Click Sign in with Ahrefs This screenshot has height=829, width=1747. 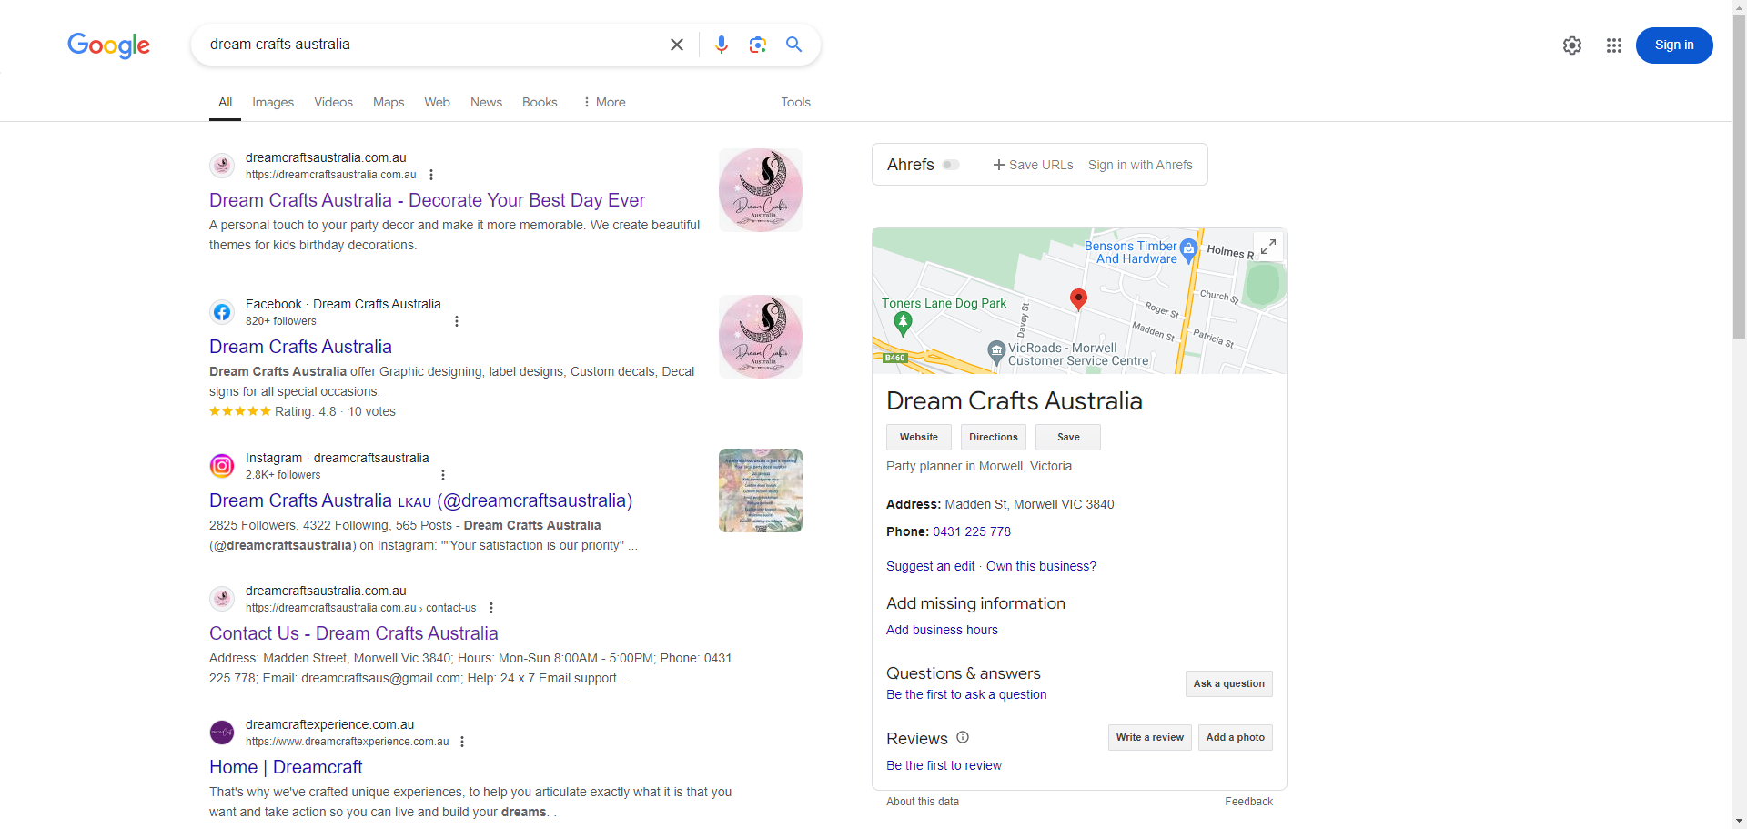click(1140, 165)
